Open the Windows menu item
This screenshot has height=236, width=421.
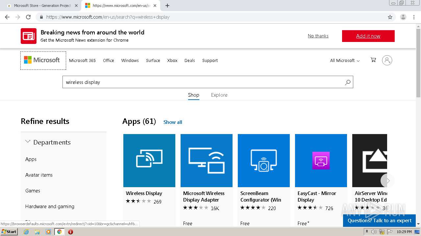point(130,60)
